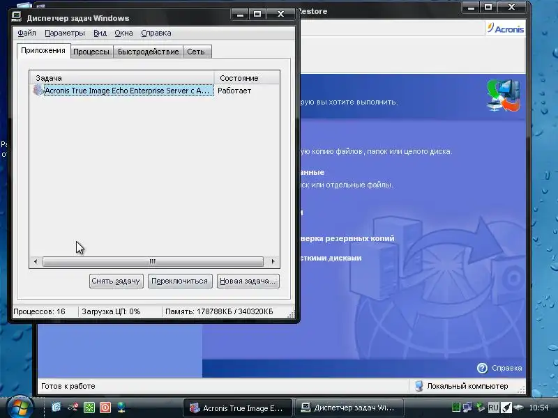558x418 pixels.
Task: Open the Acronis link ending 'сткими дисками'
Action: point(331,258)
